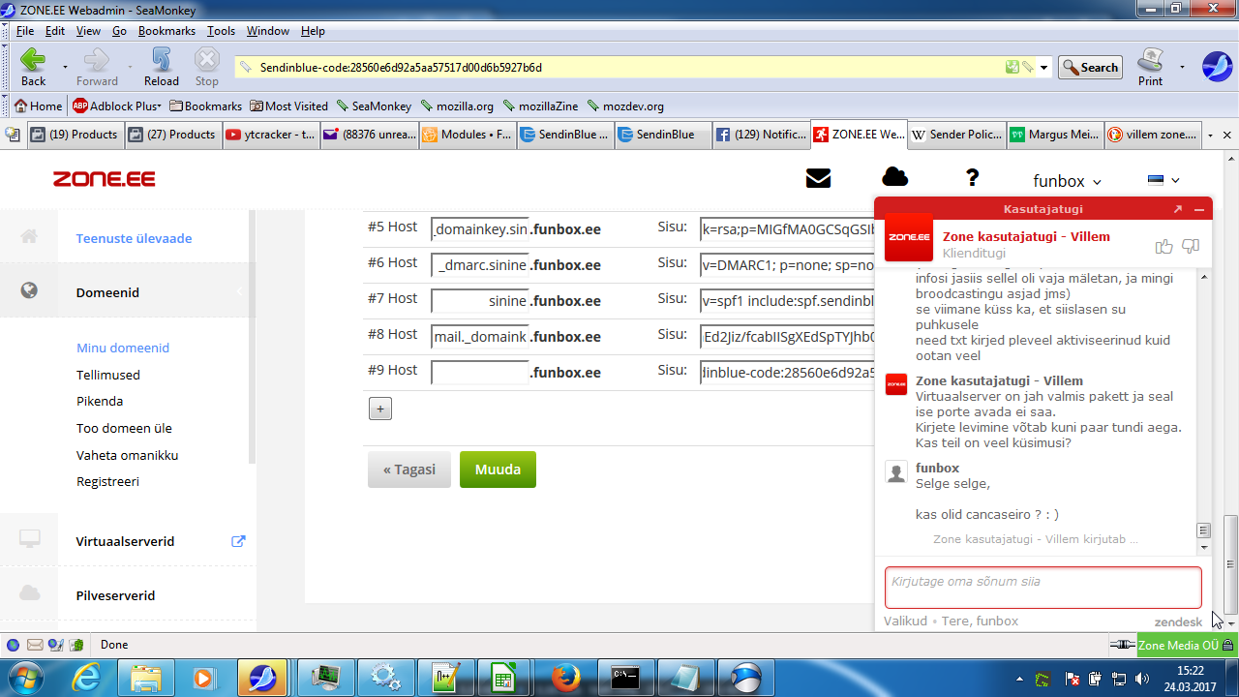Image resolution: width=1239 pixels, height=697 pixels.
Task: Open the Forward button history dropdown
Action: [130, 67]
